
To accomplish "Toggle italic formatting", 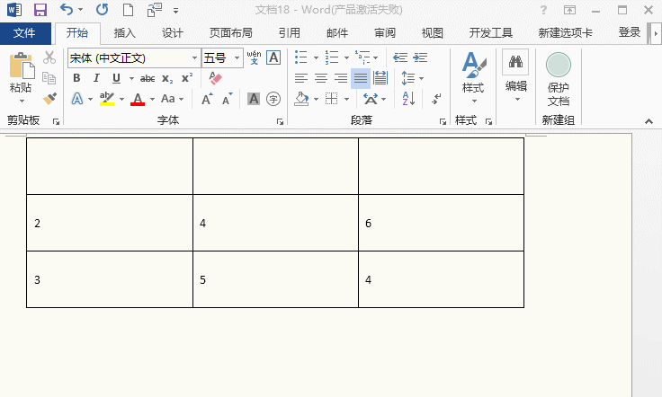I will point(96,78).
